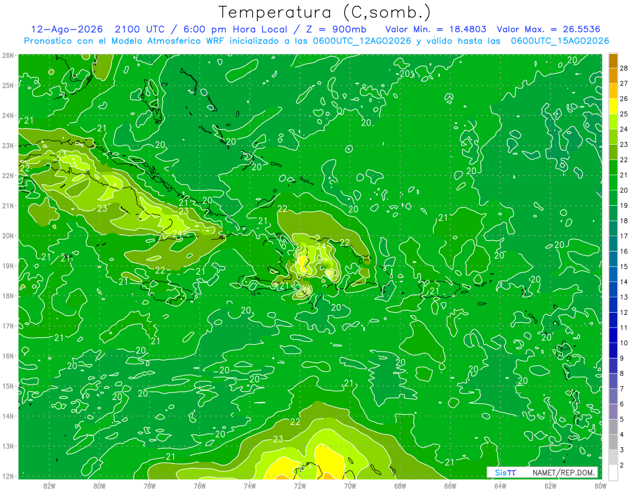Image resolution: width=638 pixels, height=493 pixels.
Task: Click the NAMET/REP.DOM. credit label
Action: click(x=563, y=472)
